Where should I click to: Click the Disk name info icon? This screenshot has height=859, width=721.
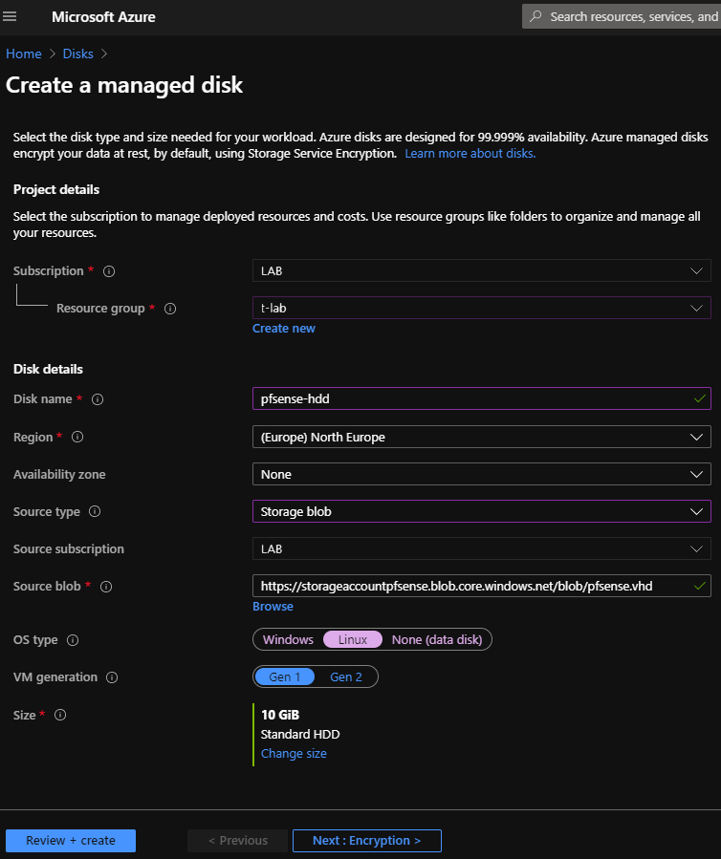click(98, 399)
